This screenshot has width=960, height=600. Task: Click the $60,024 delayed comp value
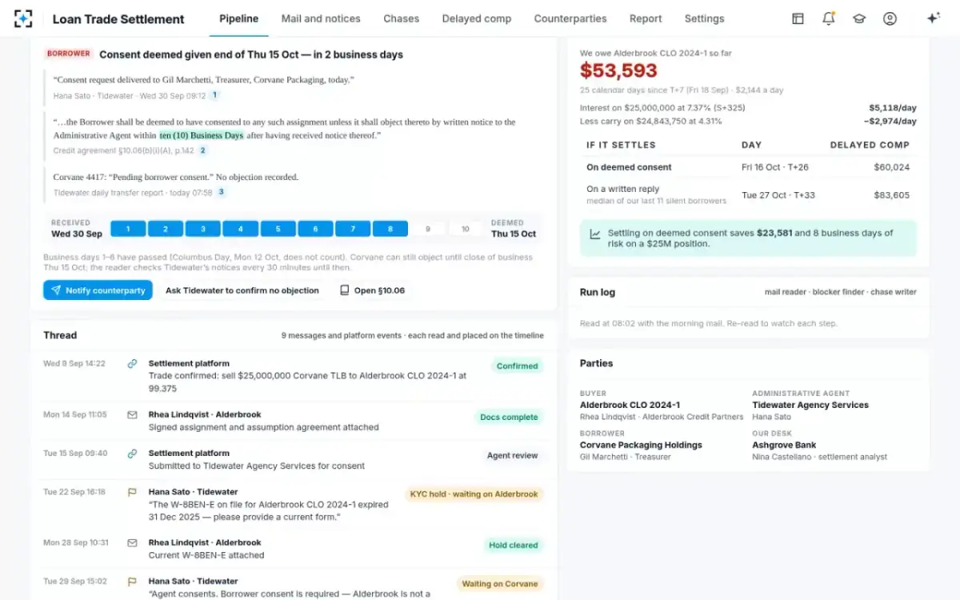point(892,167)
